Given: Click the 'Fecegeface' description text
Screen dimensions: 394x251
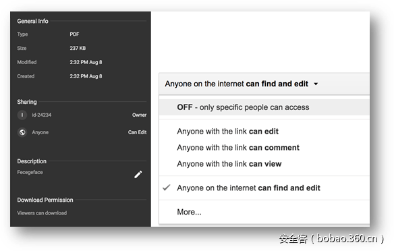Looking at the screenshot, I should (x=30, y=172).
